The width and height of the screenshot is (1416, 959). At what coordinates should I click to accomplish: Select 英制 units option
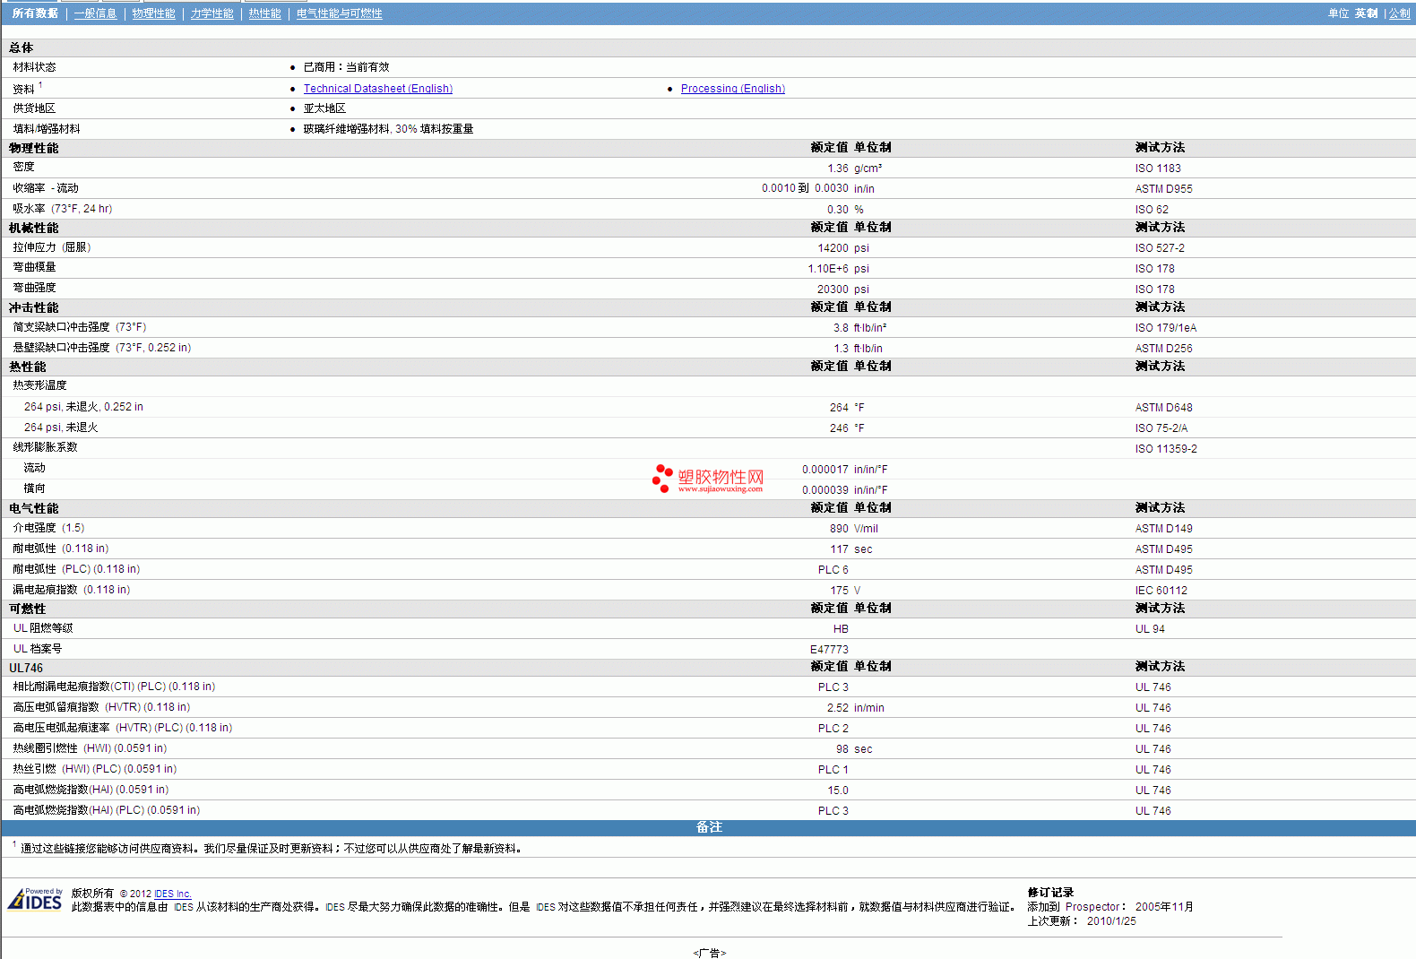point(1366,13)
